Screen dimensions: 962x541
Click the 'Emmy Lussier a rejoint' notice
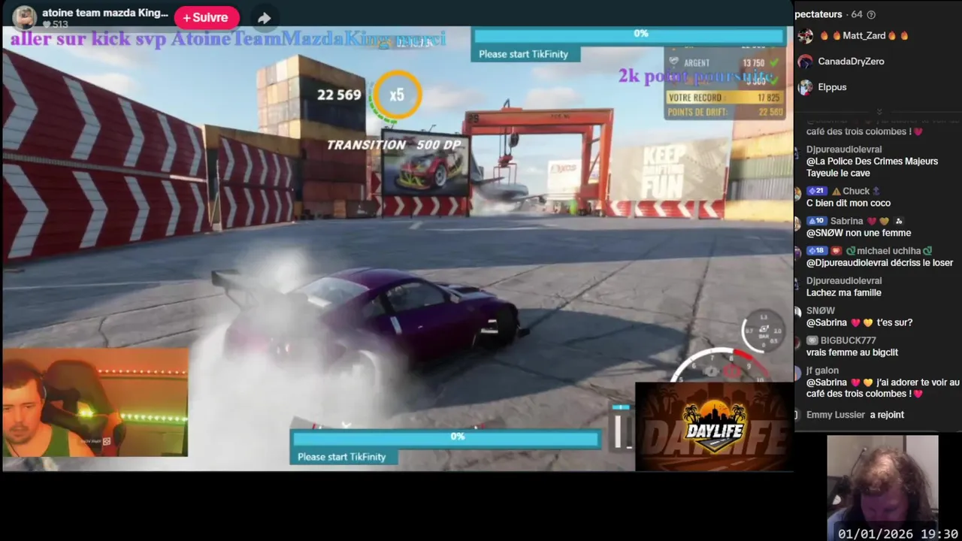pos(855,415)
